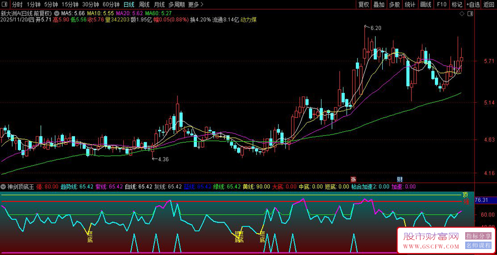The image size is (497, 255).
Task: Switch to the 周线 weekly chart tab
Action: click(x=144, y=4)
